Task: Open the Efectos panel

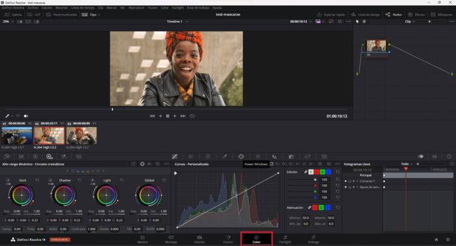Action: tap(416, 14)
